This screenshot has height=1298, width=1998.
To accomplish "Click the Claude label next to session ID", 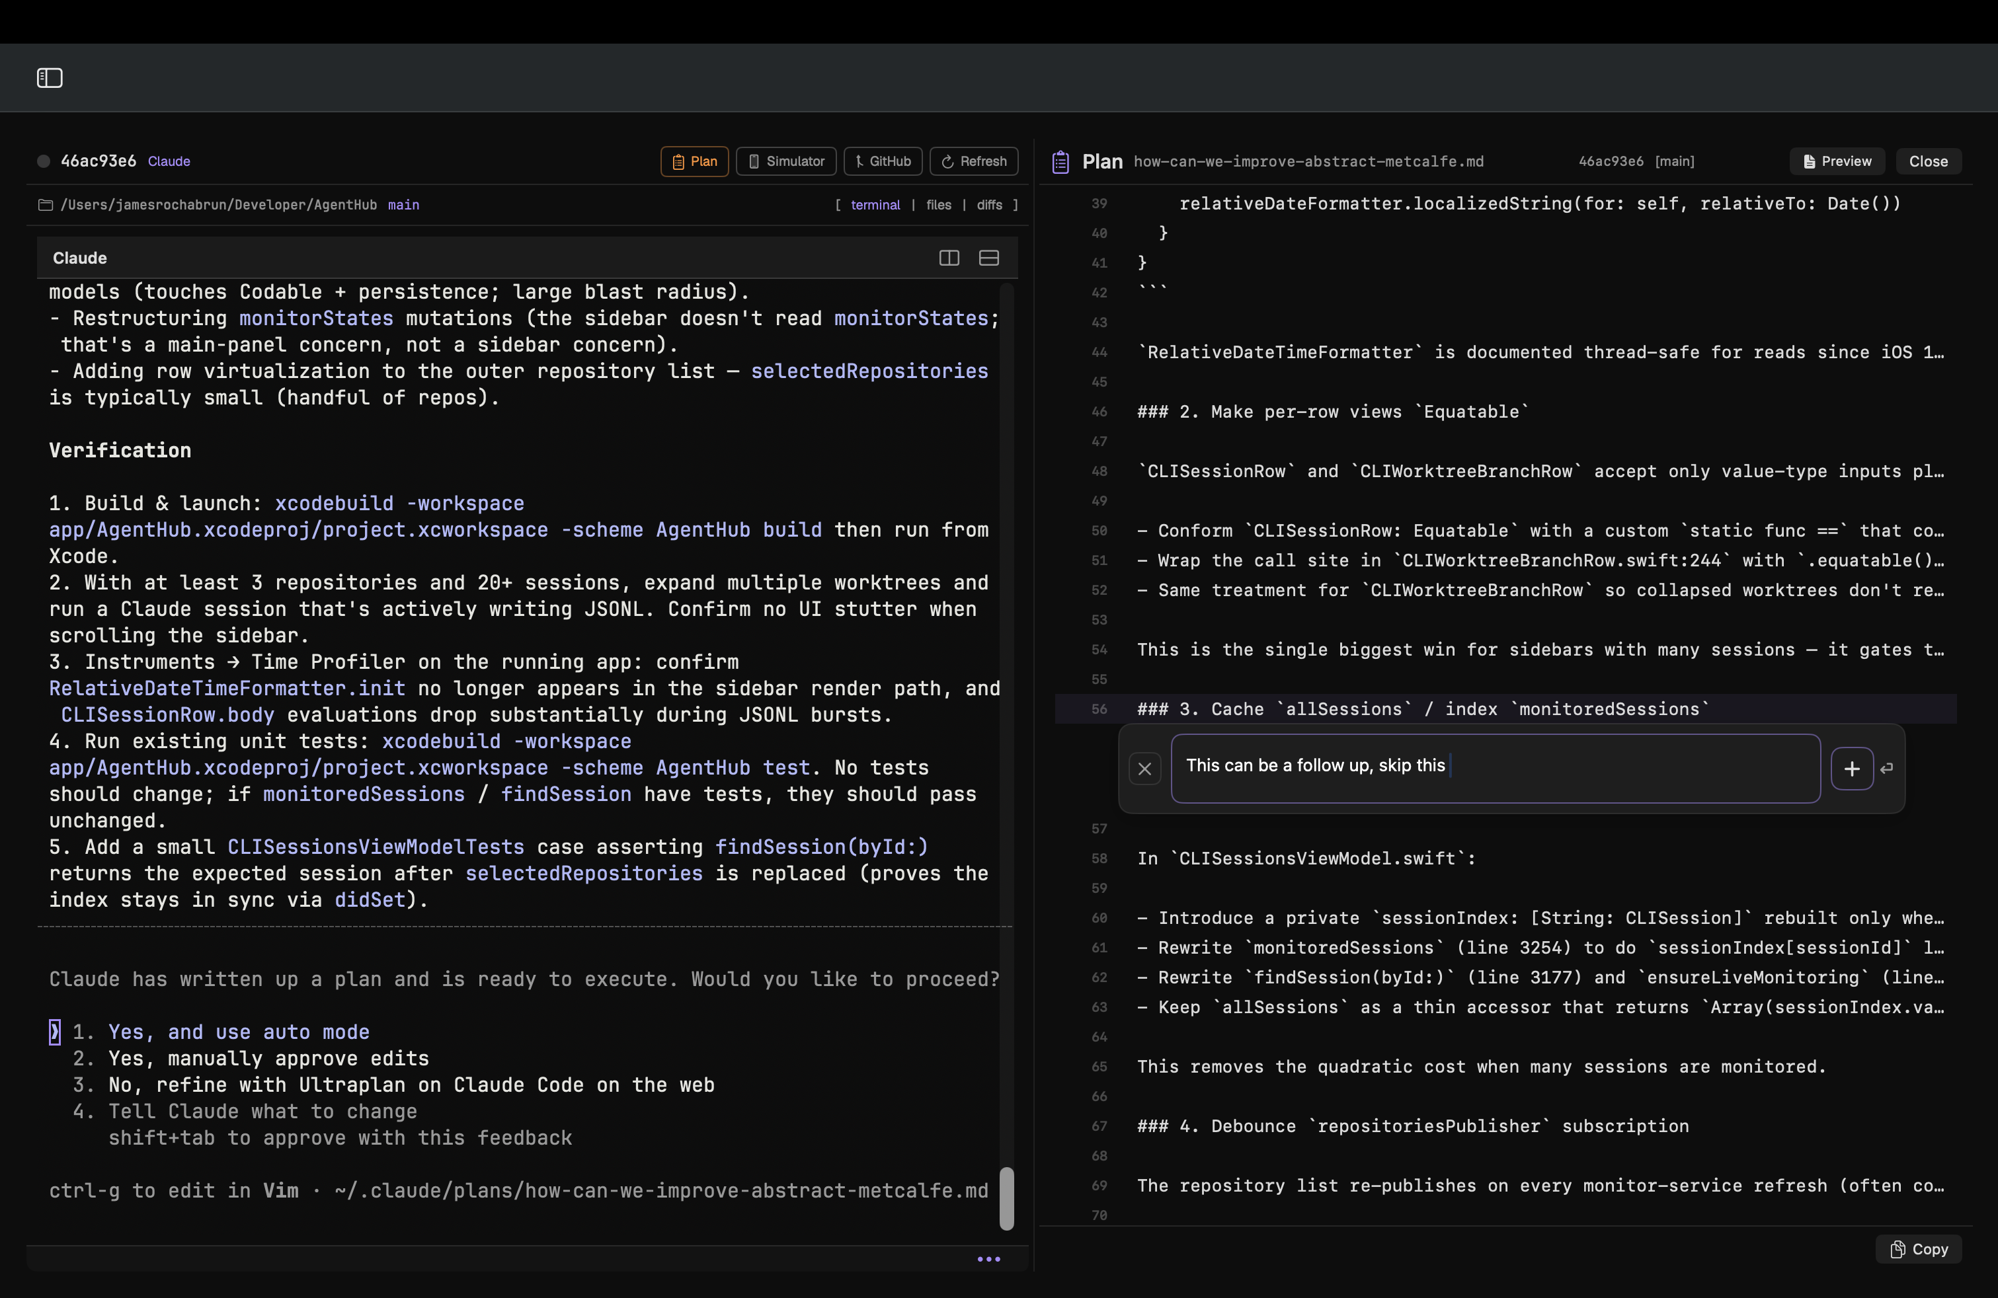I will click(x=169, y=161).
